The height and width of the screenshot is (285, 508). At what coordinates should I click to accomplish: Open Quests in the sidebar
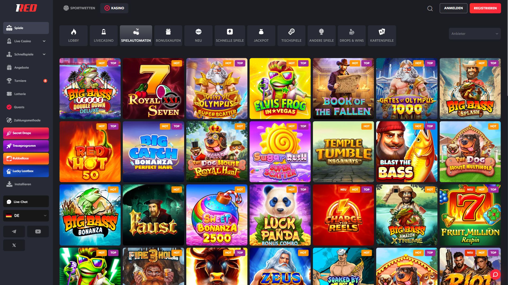tap(26, 107)
